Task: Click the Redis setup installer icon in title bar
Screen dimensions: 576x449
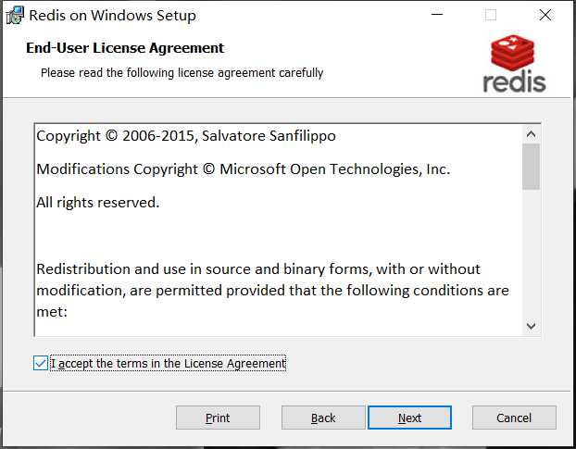Action: click(15, 16)
